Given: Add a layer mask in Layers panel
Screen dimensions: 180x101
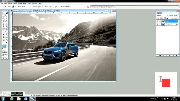Looking at the screenshot, I should 163,56.
